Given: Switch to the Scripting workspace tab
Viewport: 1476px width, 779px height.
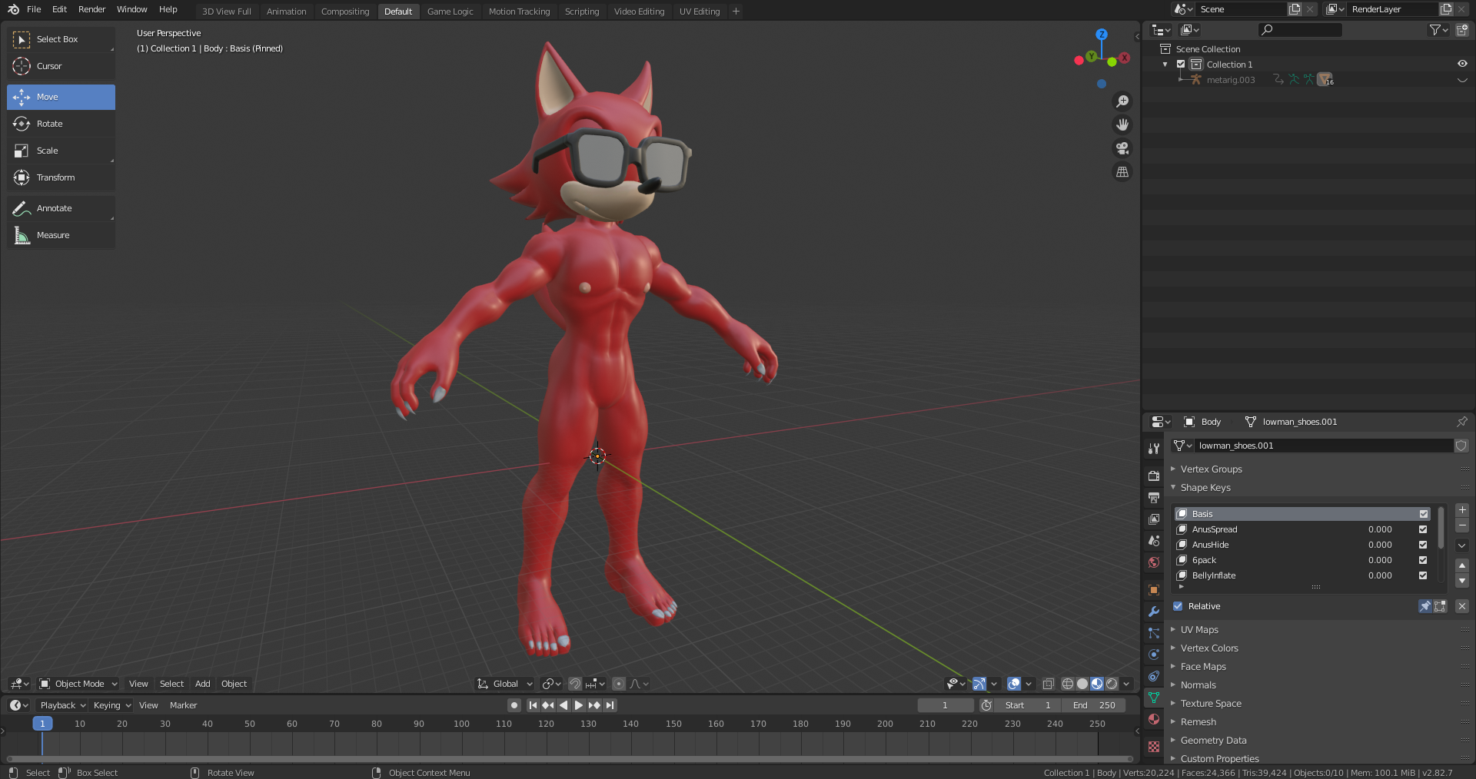Looking at the screenshot, I should click(x=581, y=12).
